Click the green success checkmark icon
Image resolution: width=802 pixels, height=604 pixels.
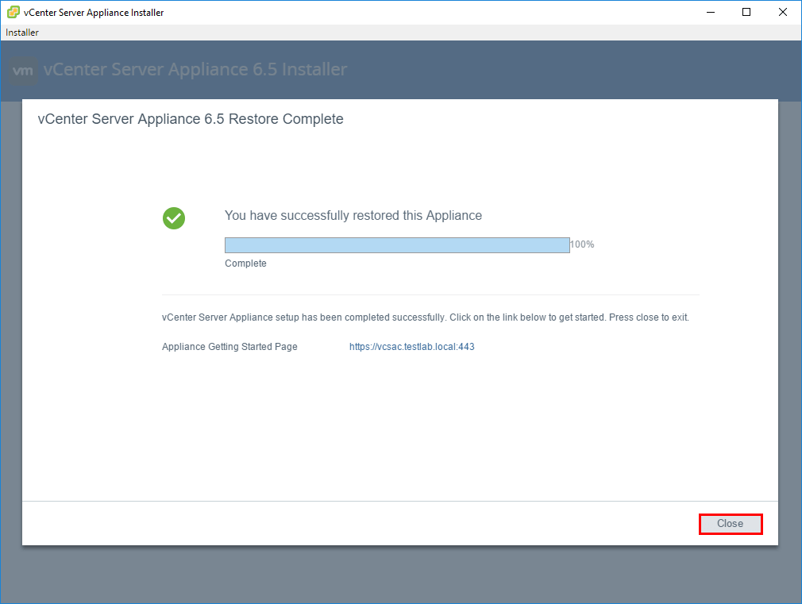pos(174,218)
